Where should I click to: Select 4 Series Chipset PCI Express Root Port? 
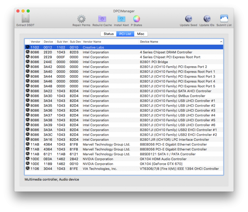[170, 57]
